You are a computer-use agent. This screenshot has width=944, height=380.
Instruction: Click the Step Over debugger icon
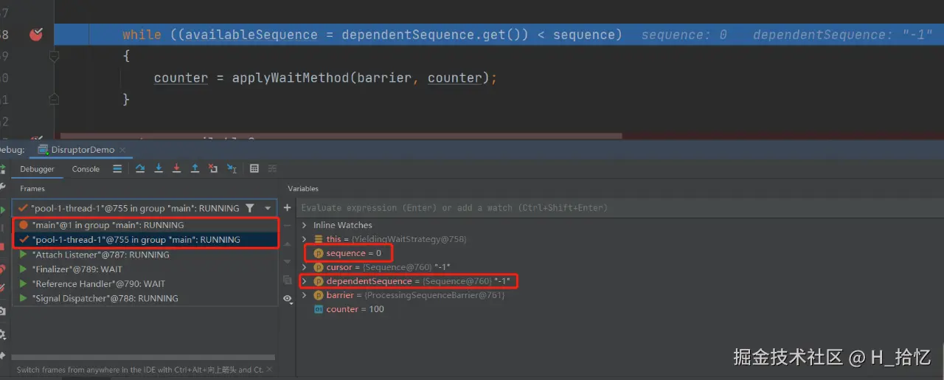tap(140, 169)
